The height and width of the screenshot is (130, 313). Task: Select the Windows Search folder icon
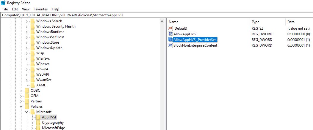pyautogui.click(x=32, y=21)
